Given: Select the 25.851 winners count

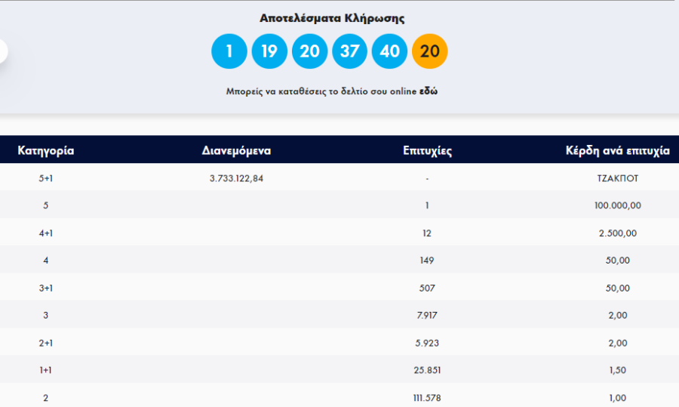Looking at the screenshot, I should point(427,371).
